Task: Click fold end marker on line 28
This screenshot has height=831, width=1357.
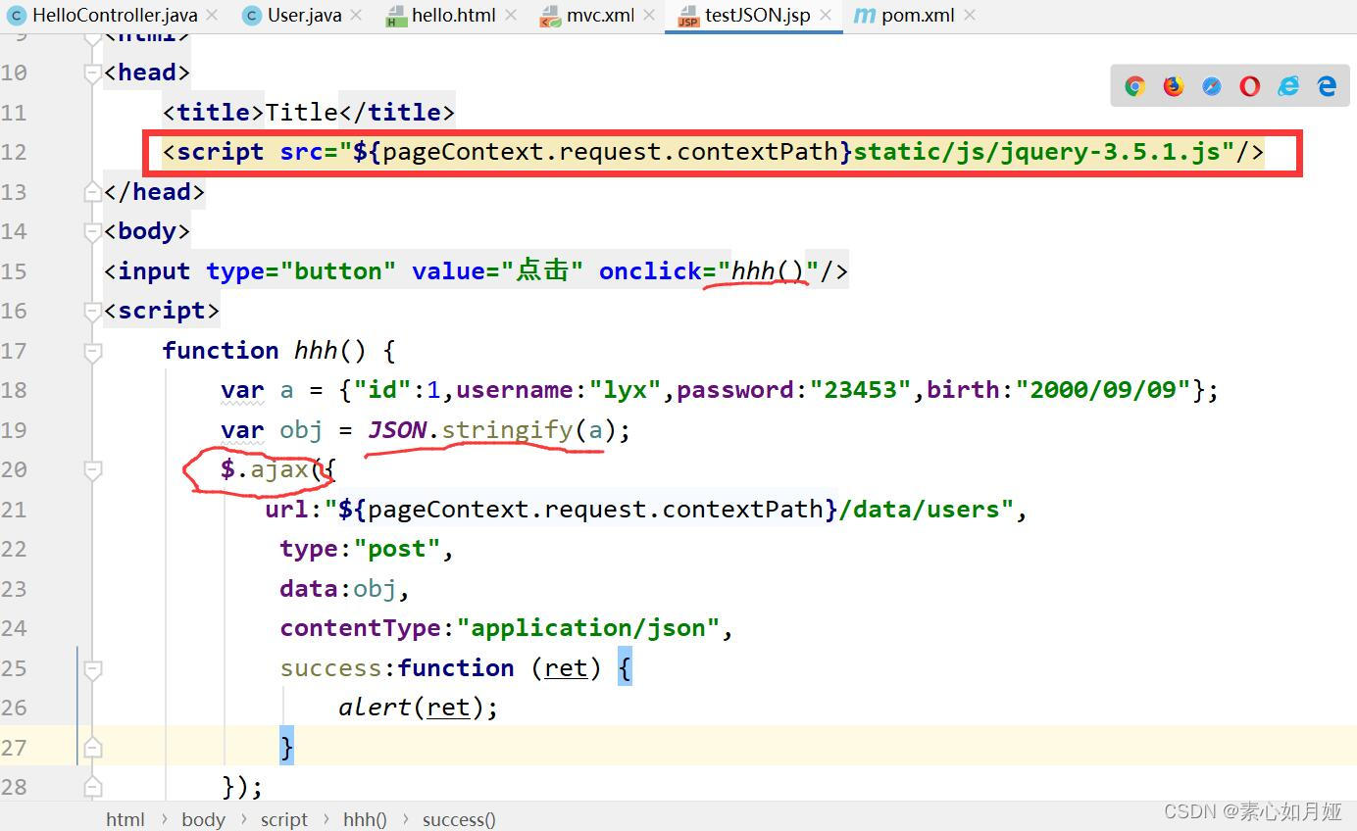Action: [x=93, y=787]
